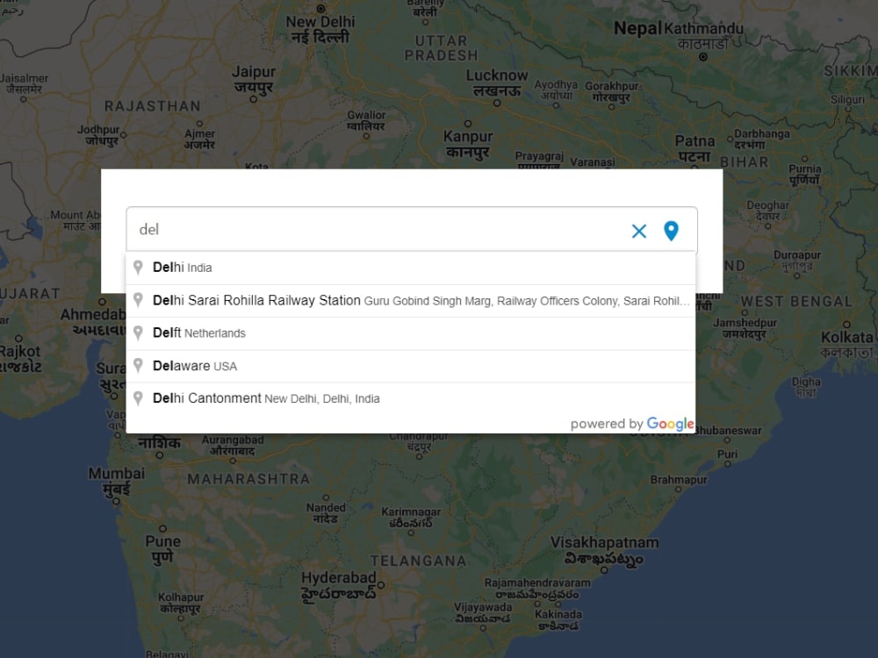This screenshot has width=878, height=658.
Task: Click the Mumbai label on the map
Action: [117, 481]
